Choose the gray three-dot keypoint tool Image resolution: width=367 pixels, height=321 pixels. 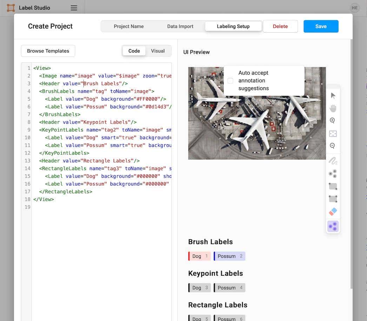pos(333,173)
